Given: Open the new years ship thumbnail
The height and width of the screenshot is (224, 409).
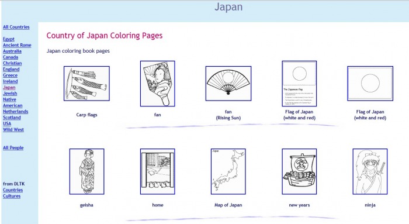Looking at the screenshot, I should coord(299,171).
